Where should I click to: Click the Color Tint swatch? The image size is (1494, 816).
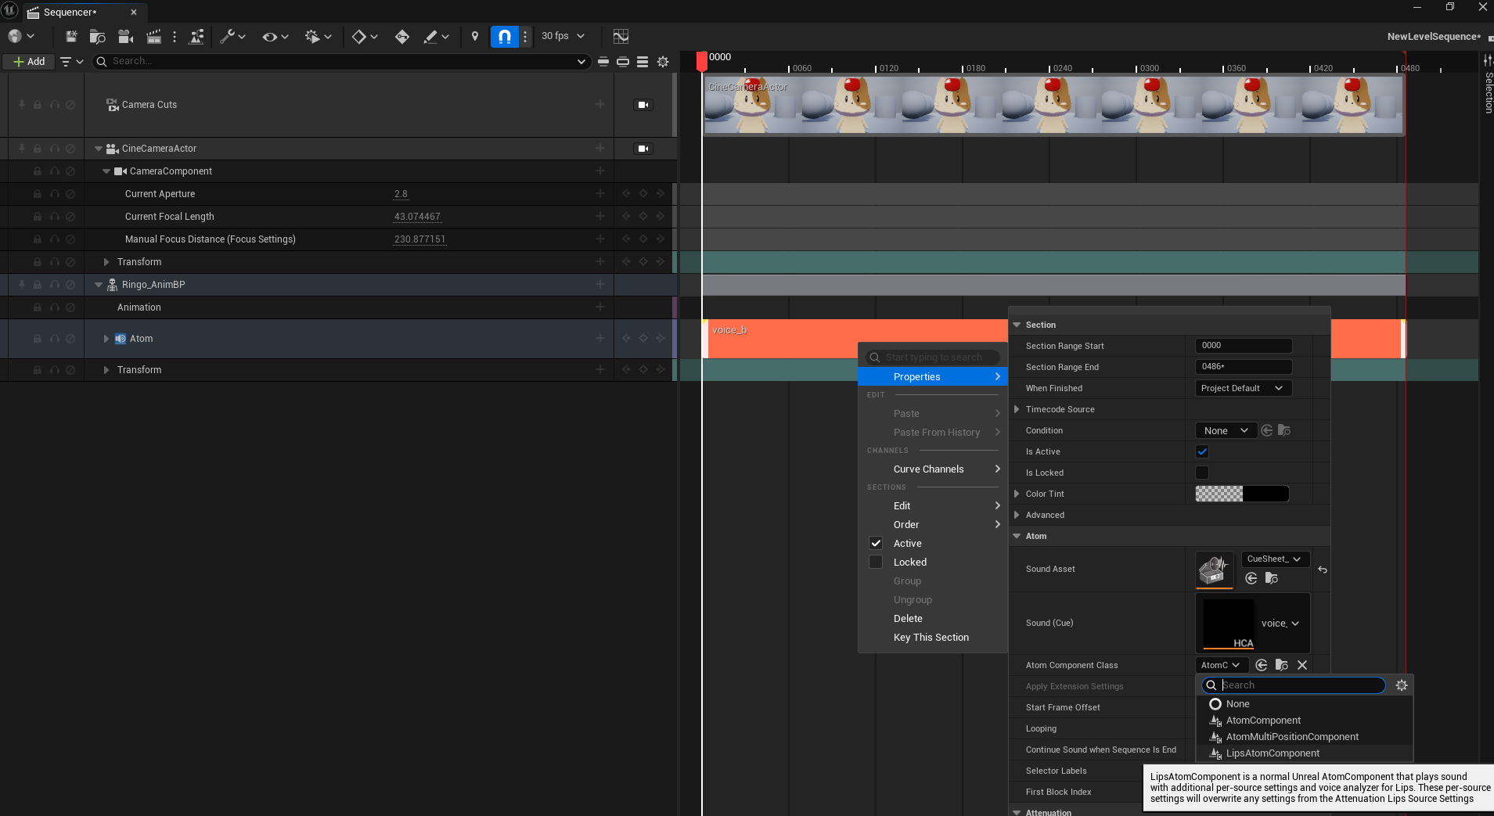tap(1242, 494)
